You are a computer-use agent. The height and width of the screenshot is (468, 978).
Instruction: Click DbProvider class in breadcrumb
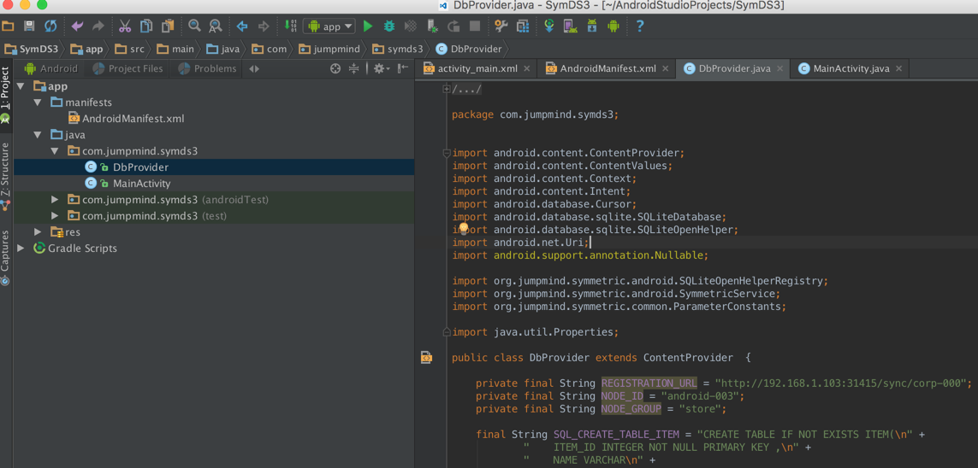[469, 50]
